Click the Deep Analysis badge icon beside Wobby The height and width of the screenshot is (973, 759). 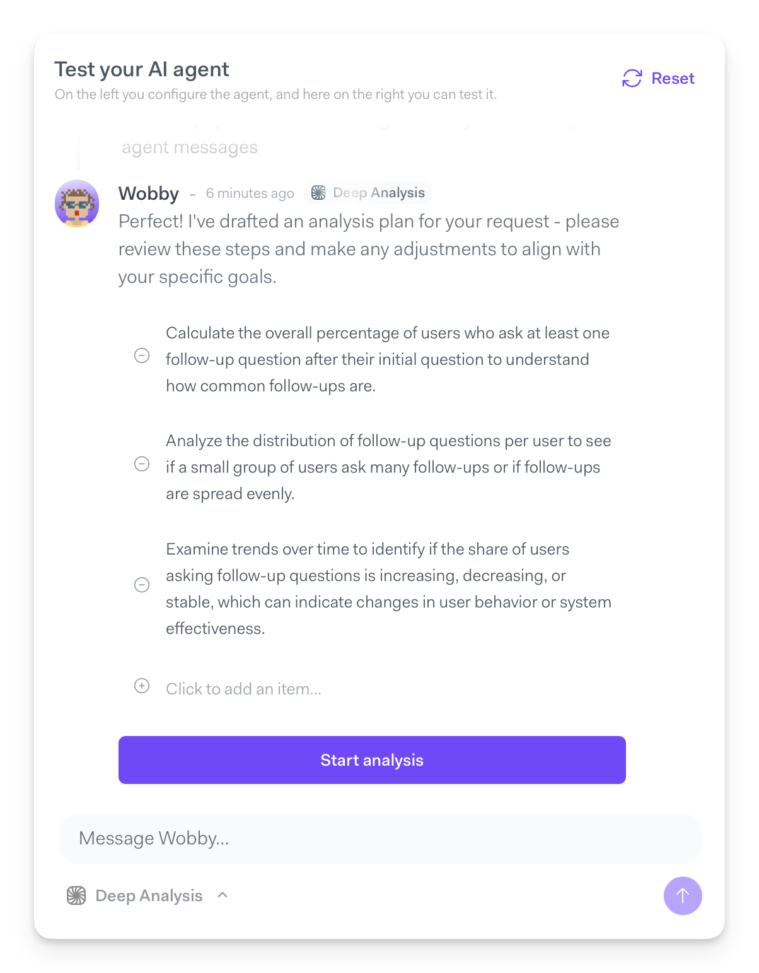pos(319,193)
